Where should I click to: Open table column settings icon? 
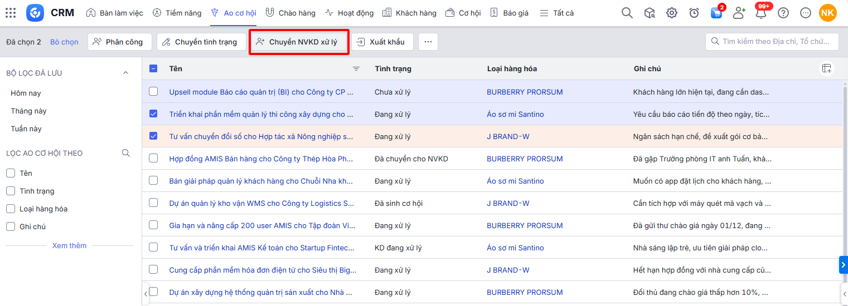point(826,68)
